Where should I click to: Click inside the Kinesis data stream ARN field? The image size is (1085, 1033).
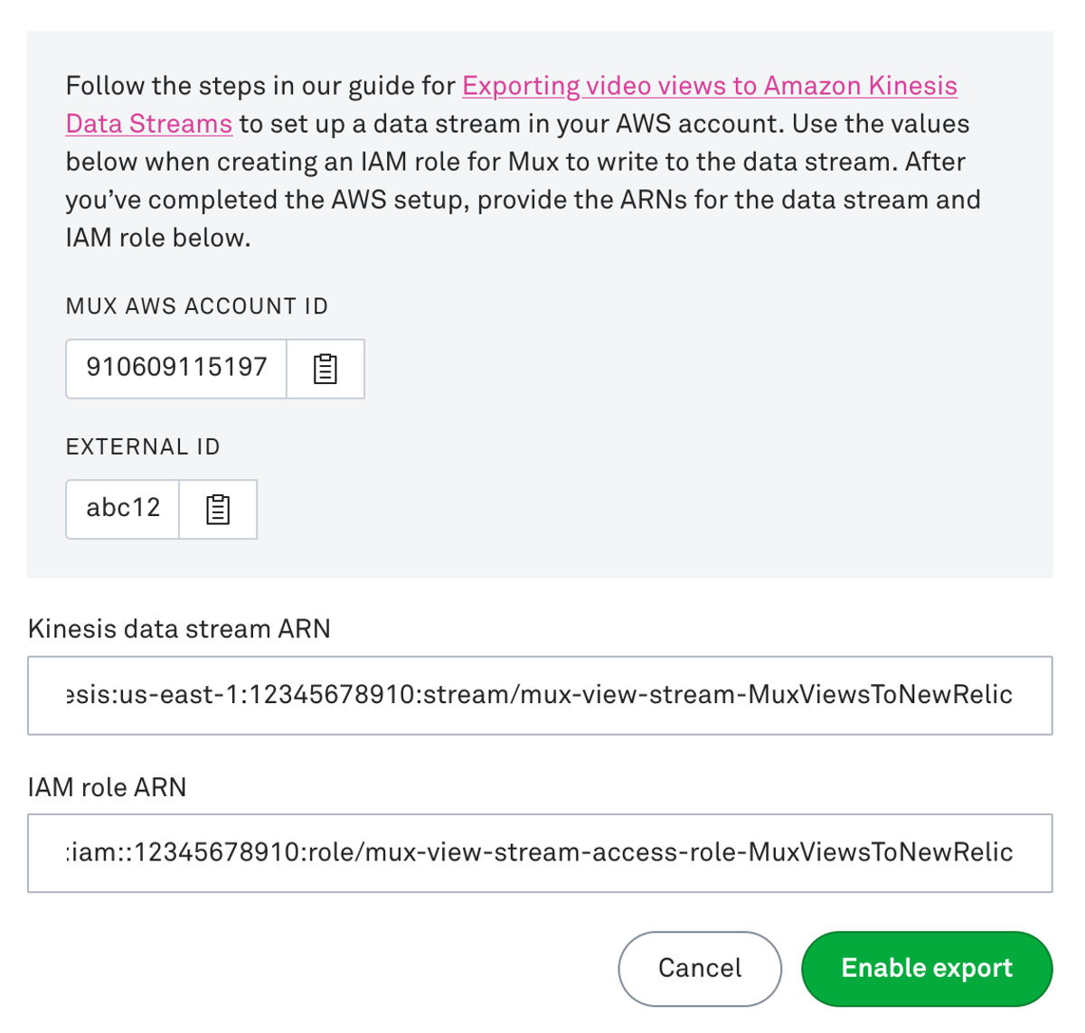point(541,695)
